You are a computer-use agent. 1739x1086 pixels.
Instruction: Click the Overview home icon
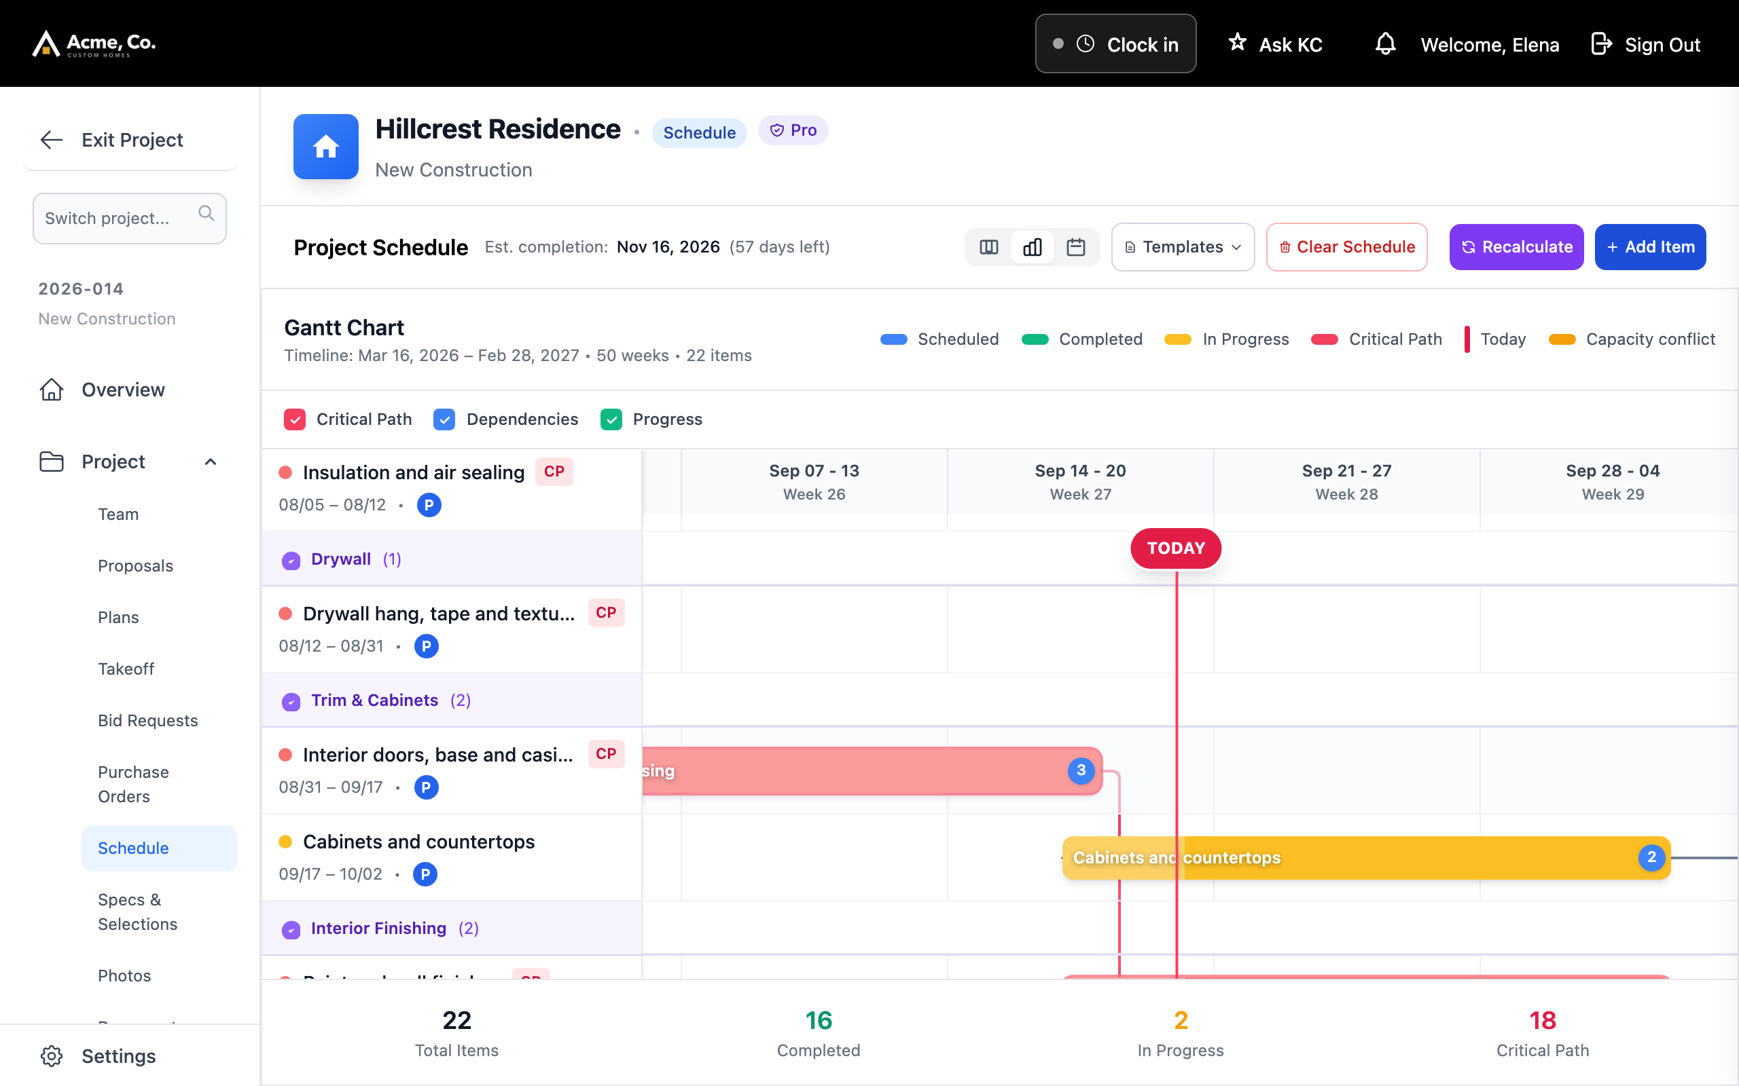click(52, 390)
